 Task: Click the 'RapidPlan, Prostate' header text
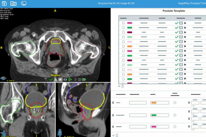(x=192, y=3)
